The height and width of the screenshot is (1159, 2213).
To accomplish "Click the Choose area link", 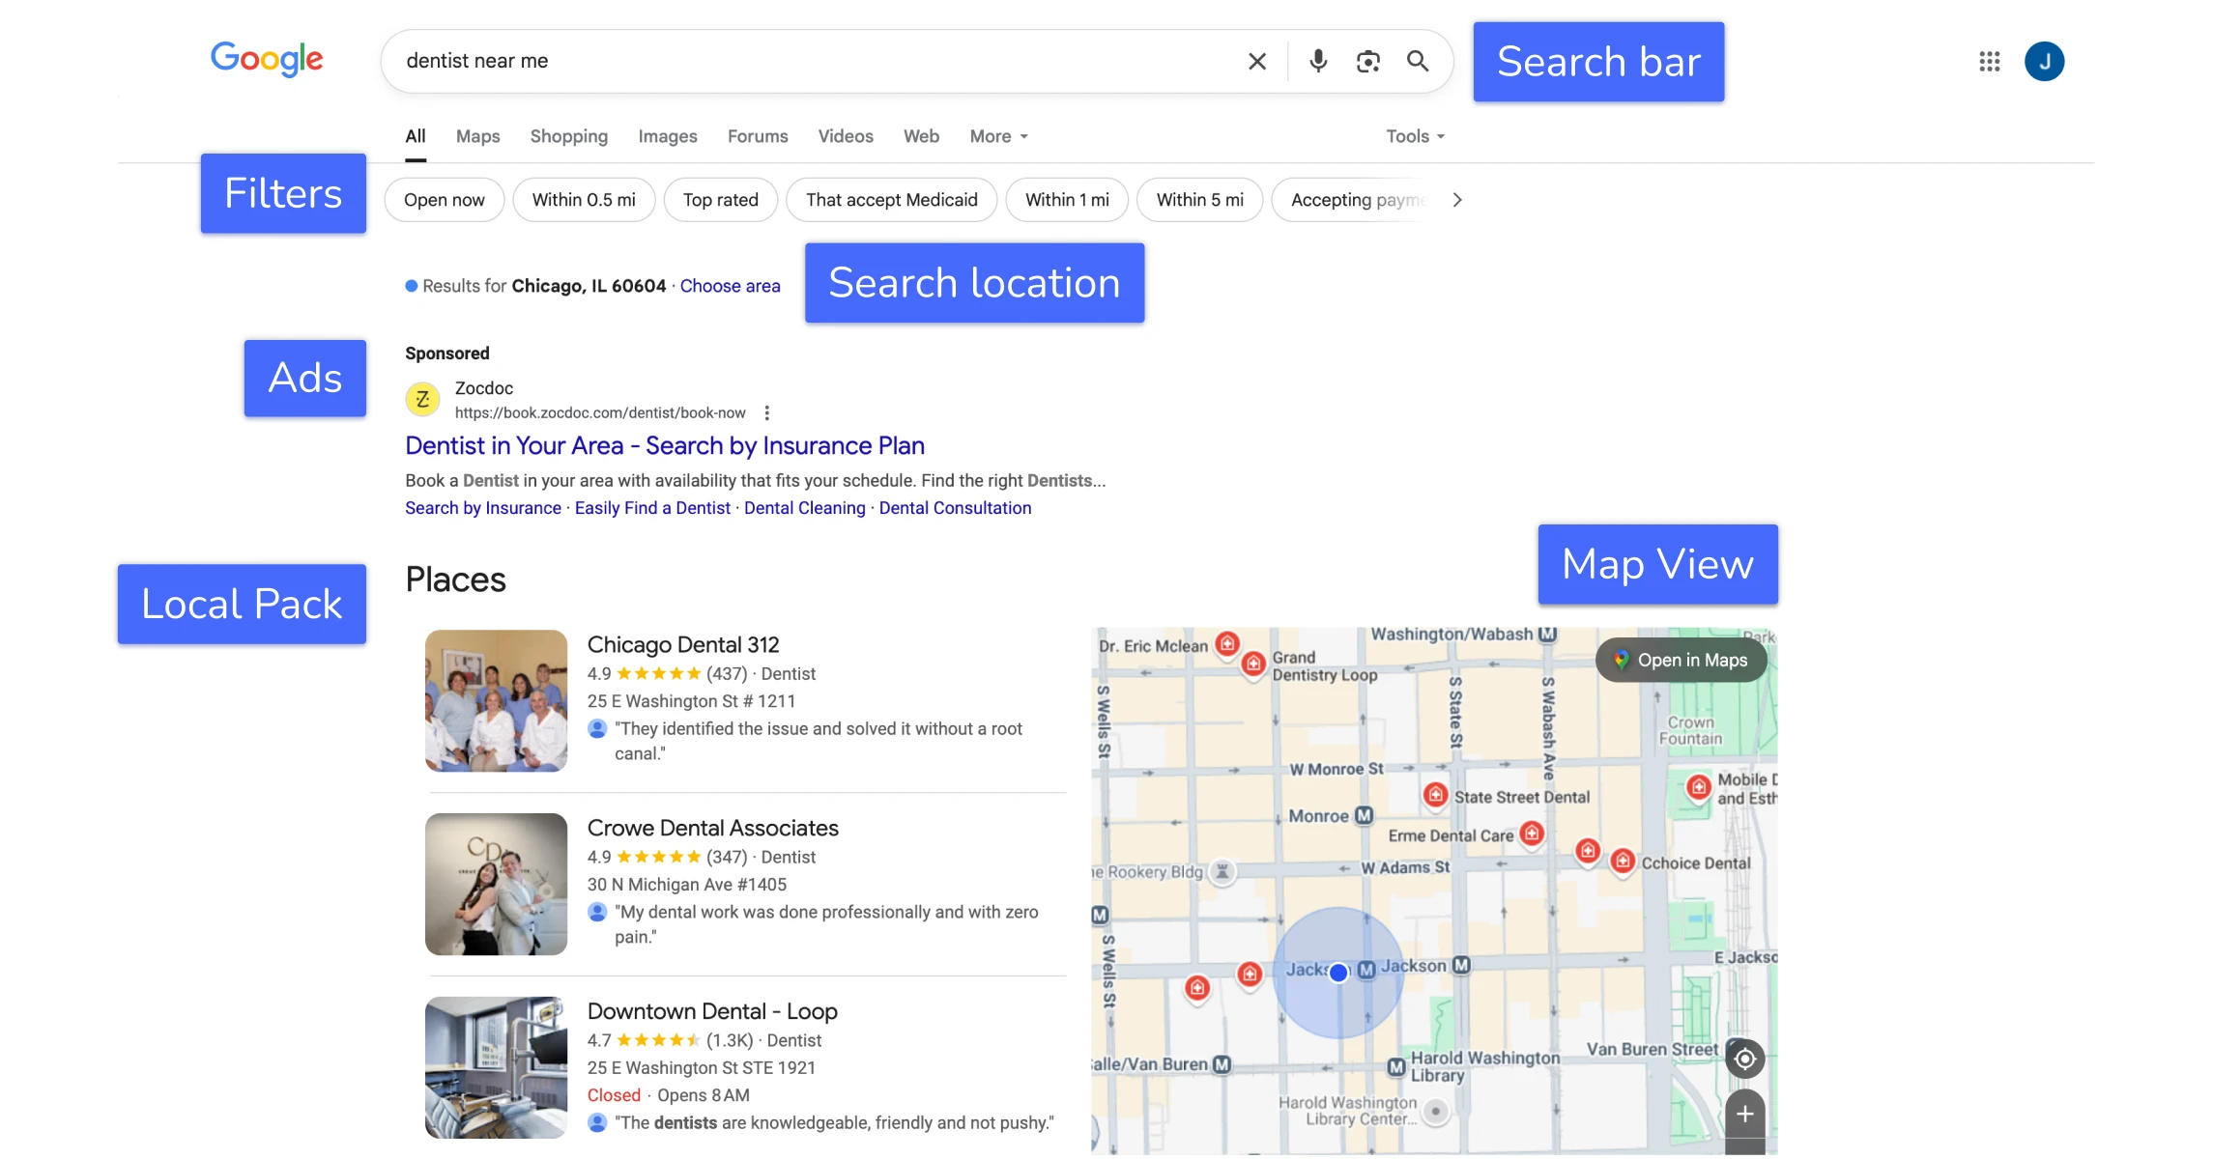I will coord(730,286).
